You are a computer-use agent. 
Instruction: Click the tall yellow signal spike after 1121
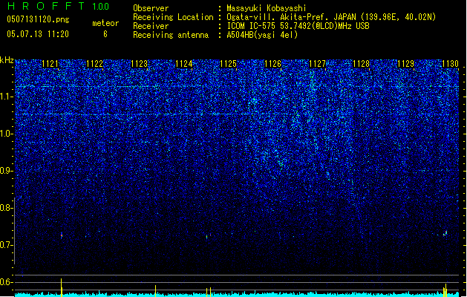tap(62, 287)
